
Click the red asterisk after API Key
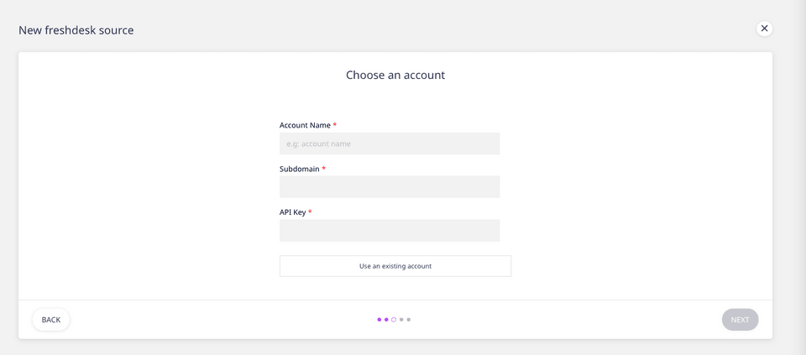(310, 212)
